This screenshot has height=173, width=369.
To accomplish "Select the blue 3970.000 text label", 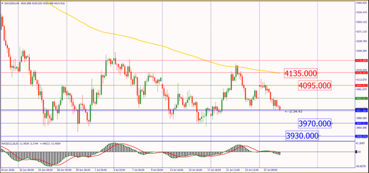I will click(314, 123).
